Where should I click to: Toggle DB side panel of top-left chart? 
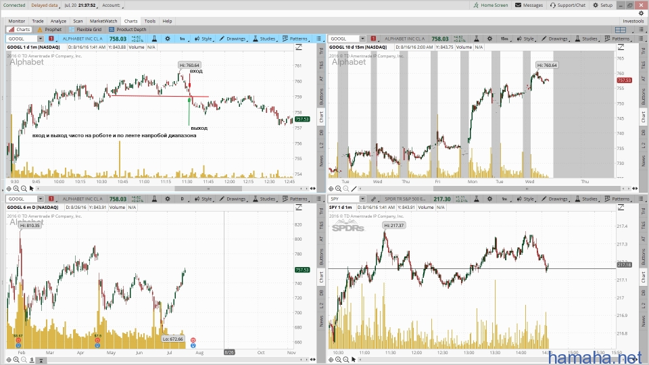321,132
